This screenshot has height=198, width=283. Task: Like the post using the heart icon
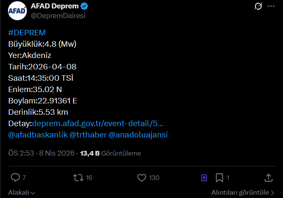point(142,178)
